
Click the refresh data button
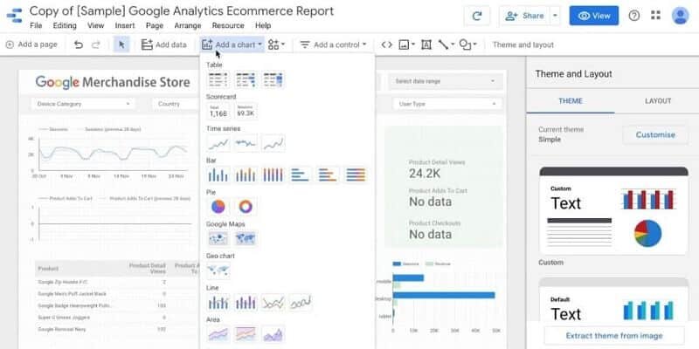click(477, 16)
